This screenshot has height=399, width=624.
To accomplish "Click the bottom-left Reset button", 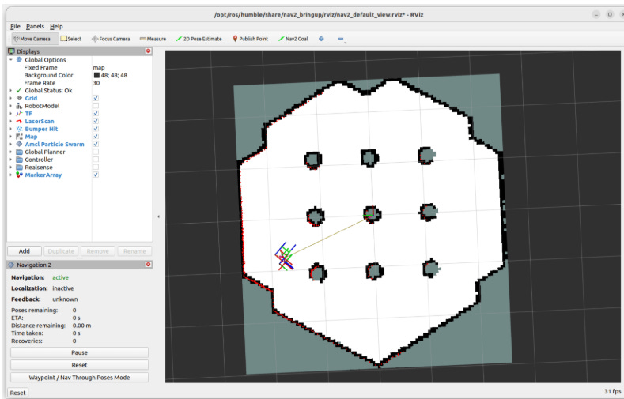I will (17, 393).
